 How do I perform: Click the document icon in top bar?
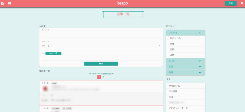3,3
